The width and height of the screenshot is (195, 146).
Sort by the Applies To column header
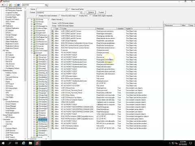[137, 29]
